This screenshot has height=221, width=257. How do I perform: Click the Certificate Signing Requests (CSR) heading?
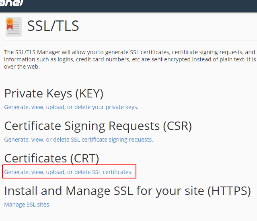[98, 126]
